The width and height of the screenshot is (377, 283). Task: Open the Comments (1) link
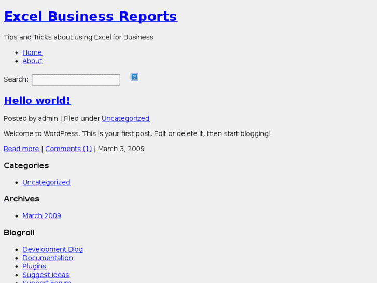click(x=68, y=149)
